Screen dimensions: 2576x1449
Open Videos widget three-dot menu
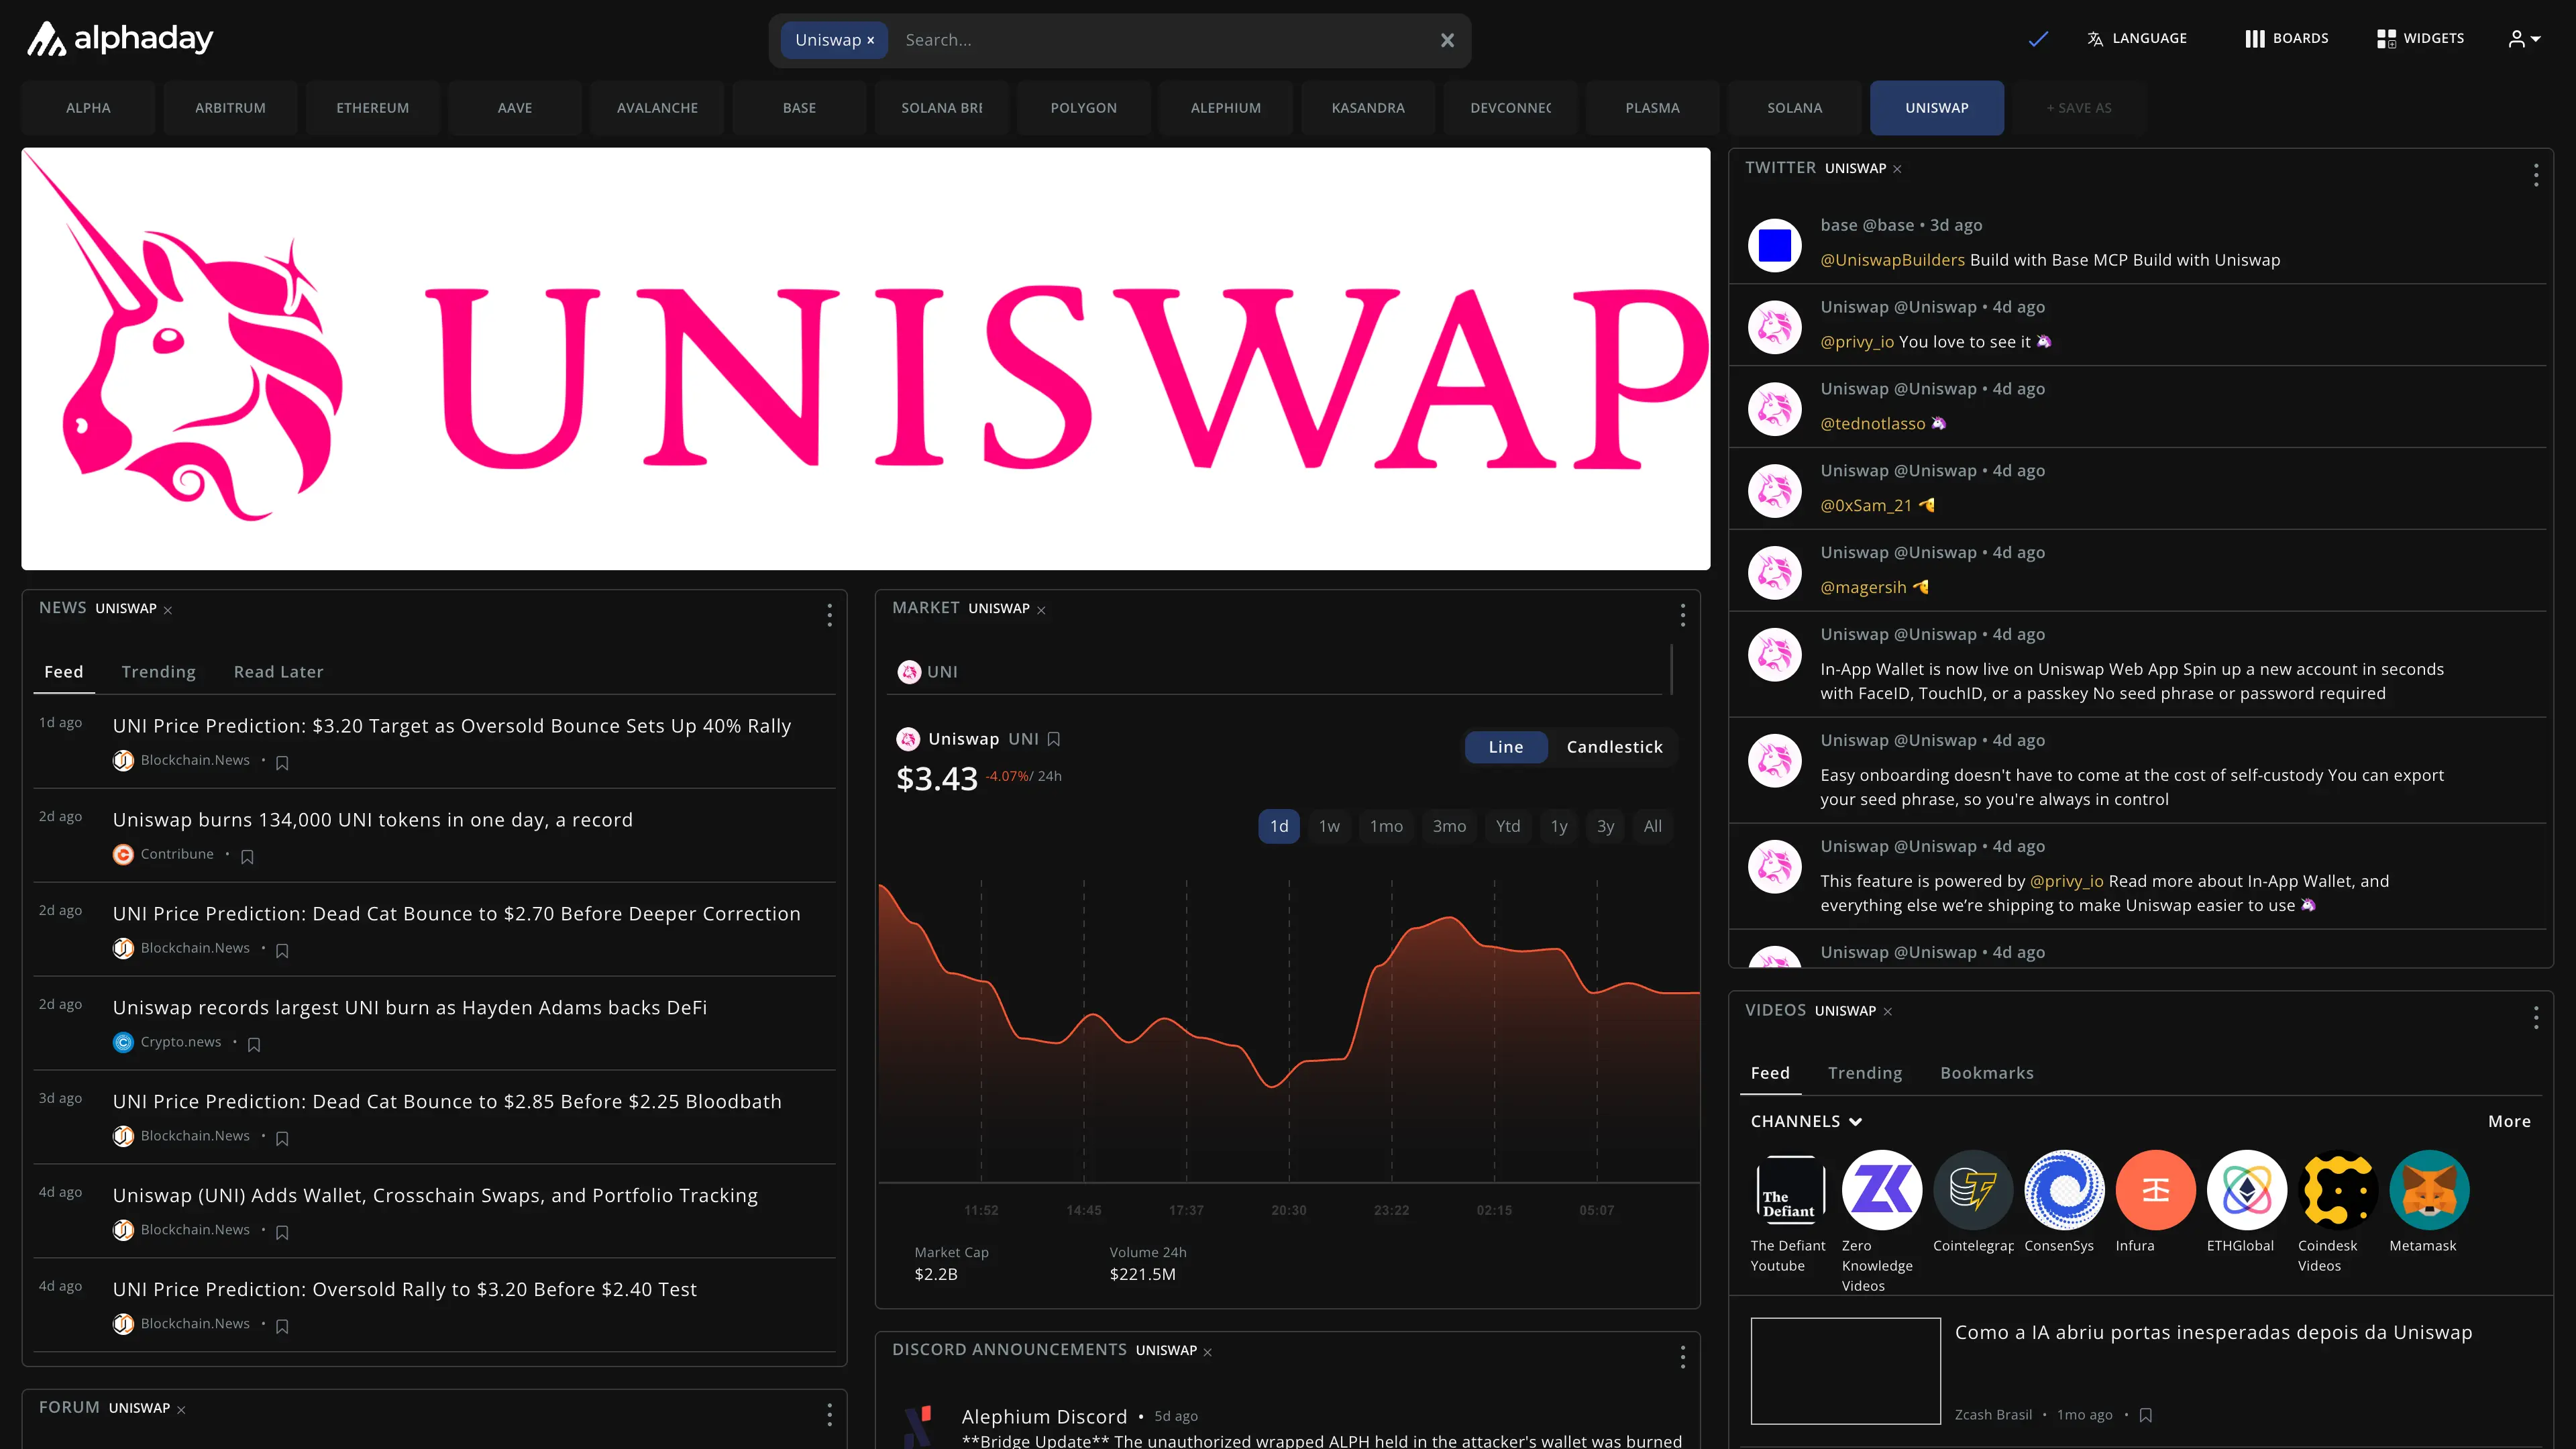point(2535,1018)
